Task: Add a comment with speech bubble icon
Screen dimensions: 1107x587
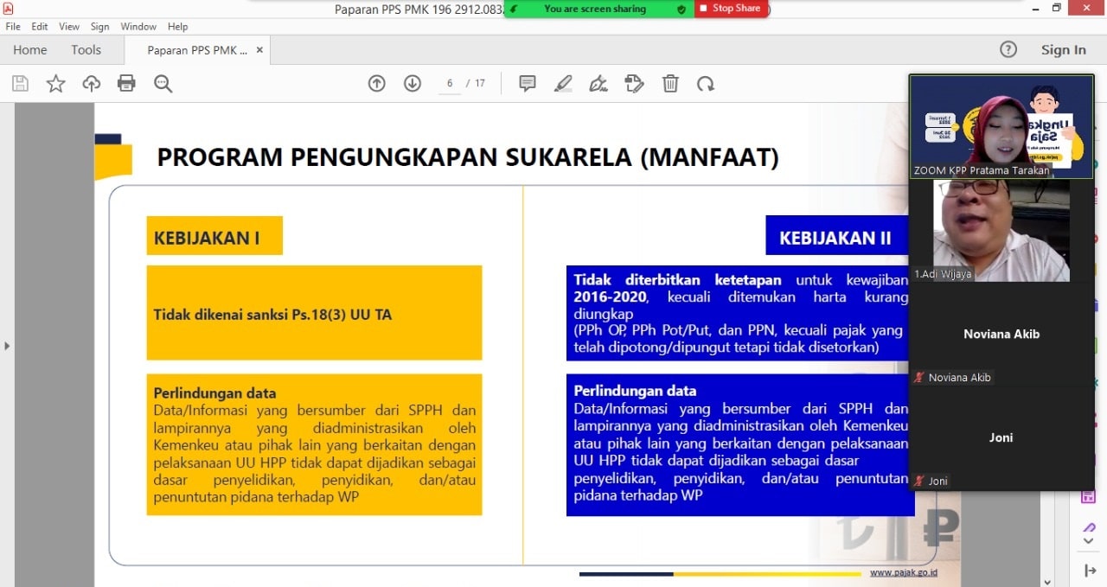Action: [x=527, y=84]
